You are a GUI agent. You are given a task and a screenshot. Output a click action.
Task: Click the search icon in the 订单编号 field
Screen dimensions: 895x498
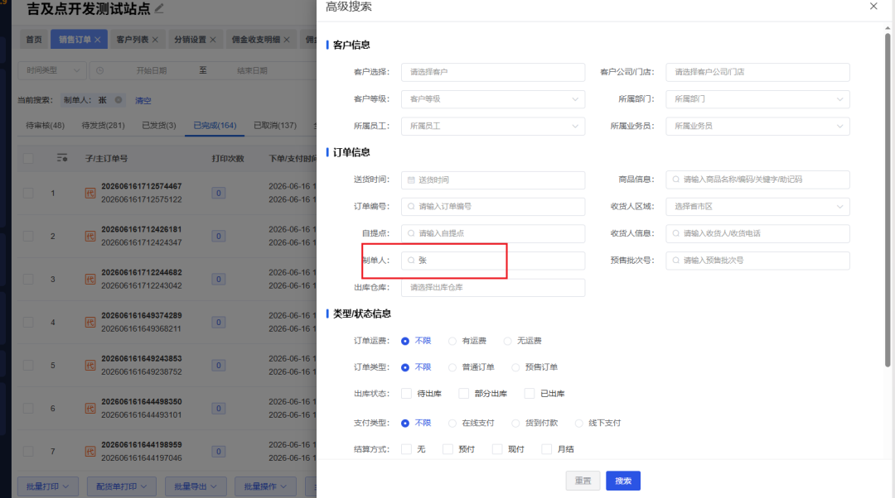point(411,206)
